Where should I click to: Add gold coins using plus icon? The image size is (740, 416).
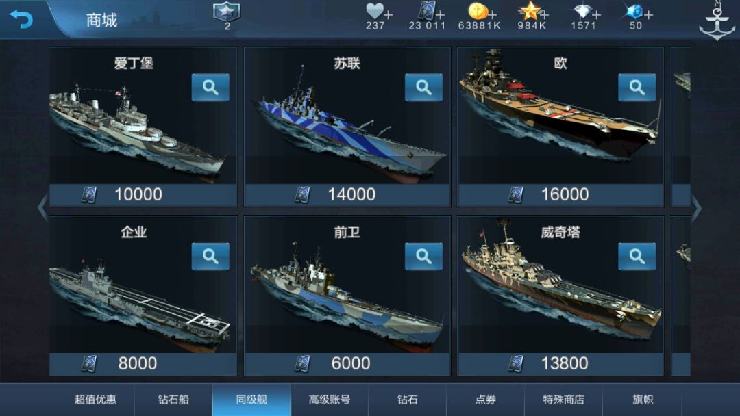492,15
